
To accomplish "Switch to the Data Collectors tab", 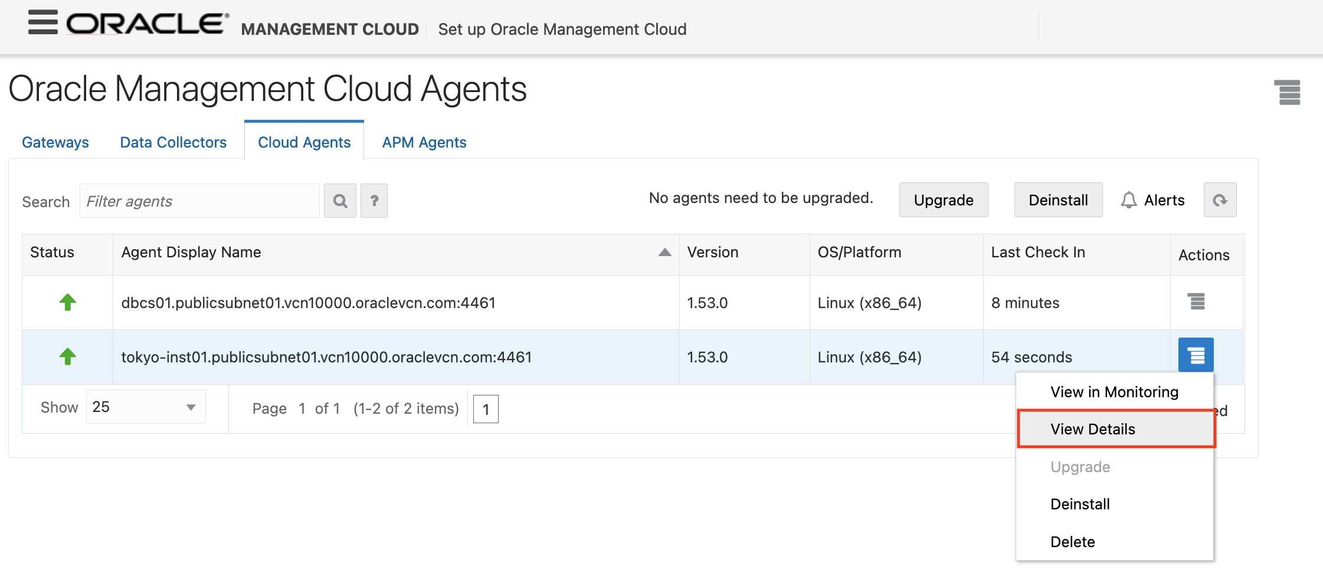I will click(173, 142).
